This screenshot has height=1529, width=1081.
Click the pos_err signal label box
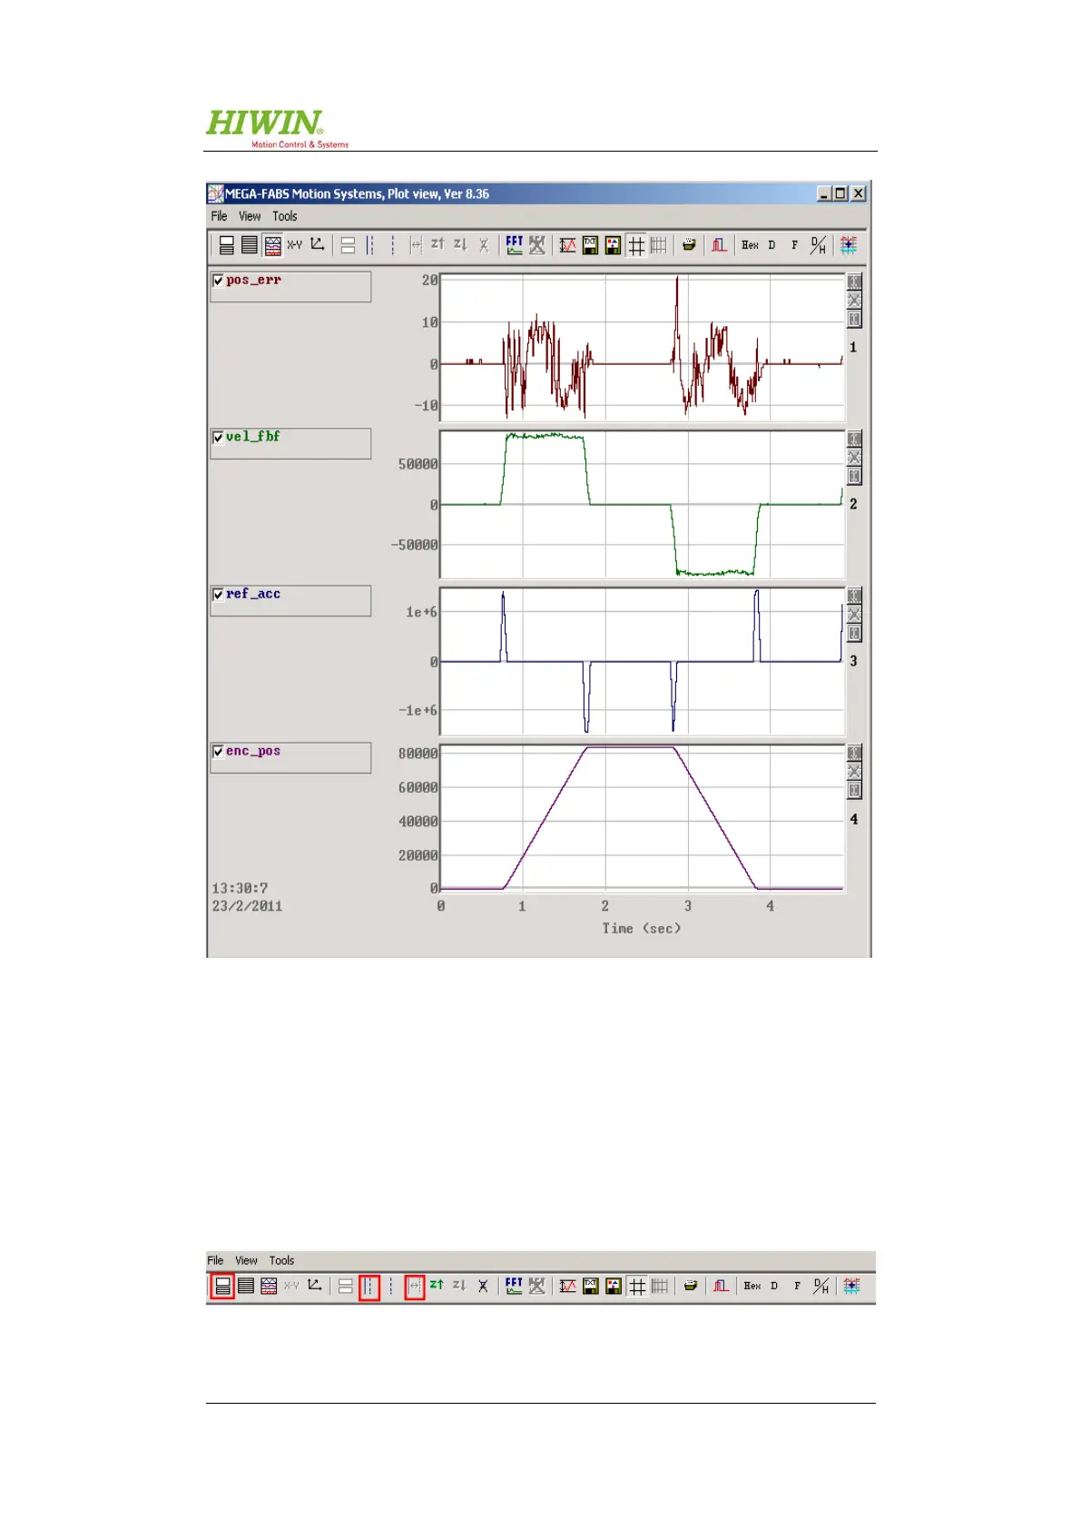290,287
